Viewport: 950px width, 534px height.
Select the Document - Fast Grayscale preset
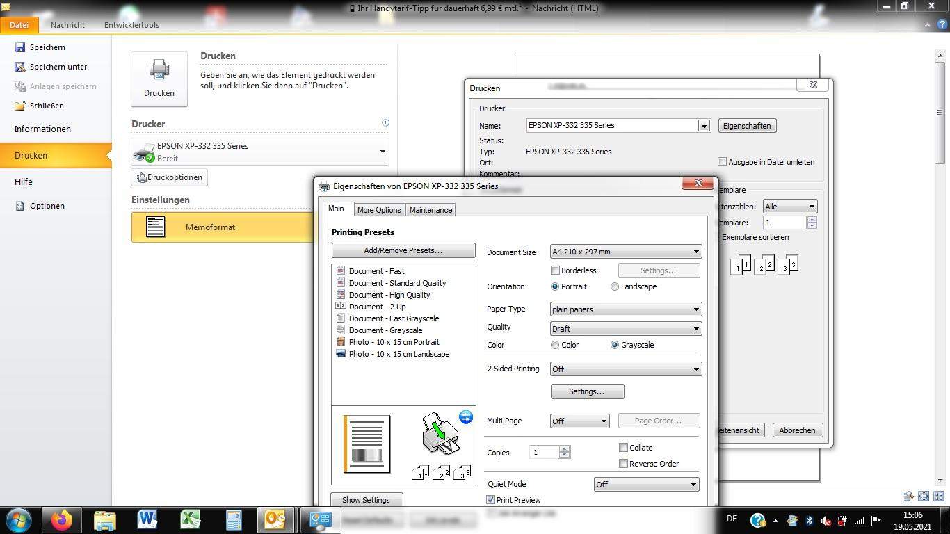point(394,318)
